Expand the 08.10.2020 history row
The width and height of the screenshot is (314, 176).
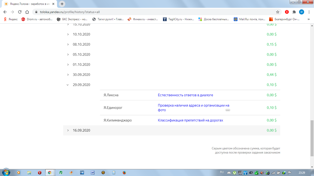tap(172, 44)
